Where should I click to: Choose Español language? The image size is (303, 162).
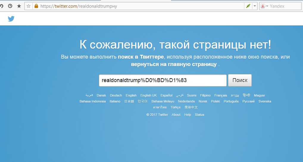[x=166, y=95]
